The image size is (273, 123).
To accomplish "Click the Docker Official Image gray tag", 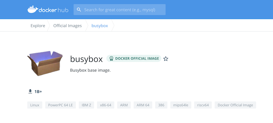I will pyautogui.click(x=235, y=105).
